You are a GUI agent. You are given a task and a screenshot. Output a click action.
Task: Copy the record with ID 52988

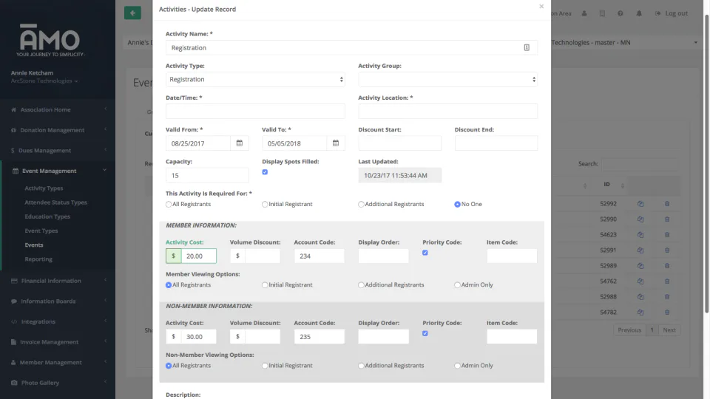(640, 297)
